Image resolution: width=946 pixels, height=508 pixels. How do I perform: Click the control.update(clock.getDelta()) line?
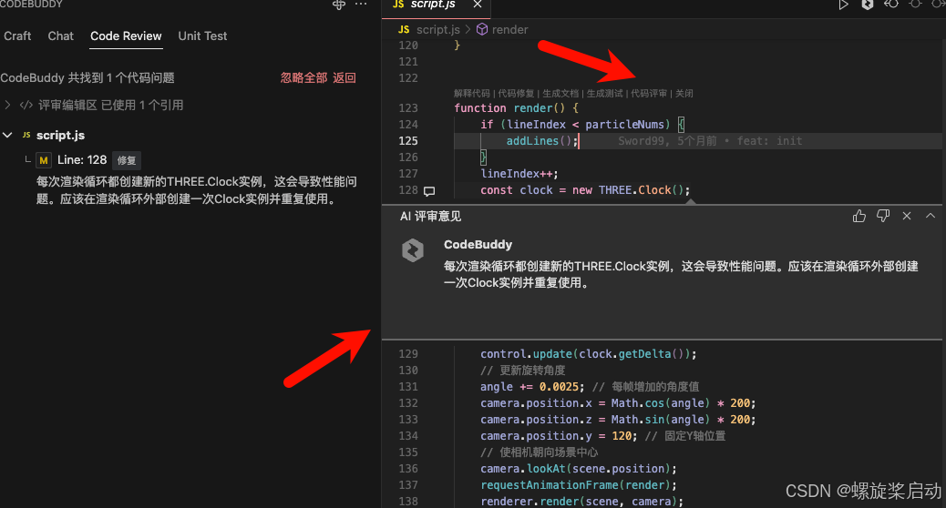(x=588, y=354)
